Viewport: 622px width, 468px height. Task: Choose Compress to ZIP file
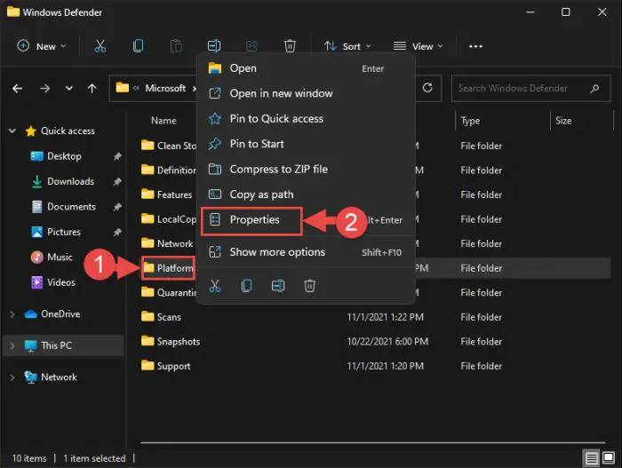(x=306, y=170)
